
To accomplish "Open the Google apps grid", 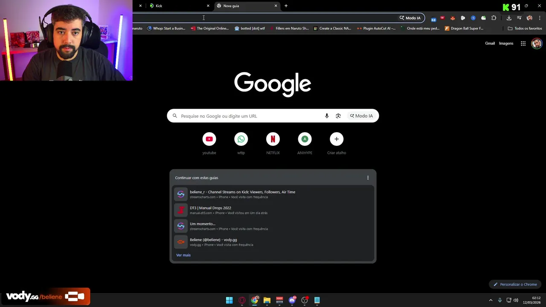I will (x=523, y=43).
